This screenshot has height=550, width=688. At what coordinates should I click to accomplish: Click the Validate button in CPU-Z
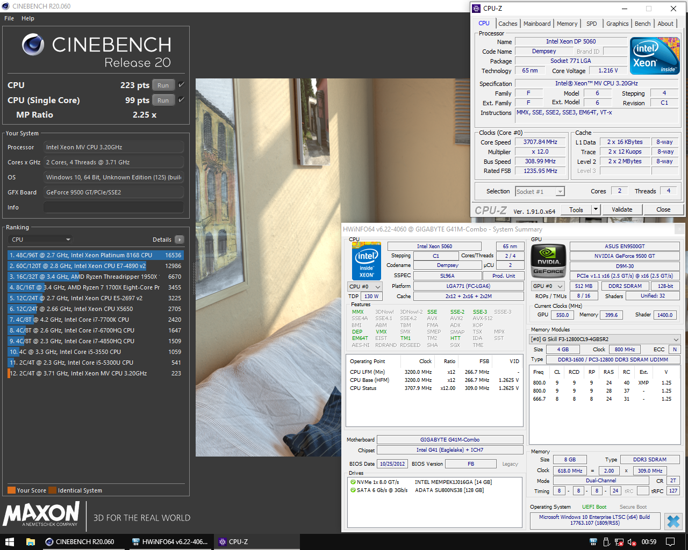pos(622,209)
